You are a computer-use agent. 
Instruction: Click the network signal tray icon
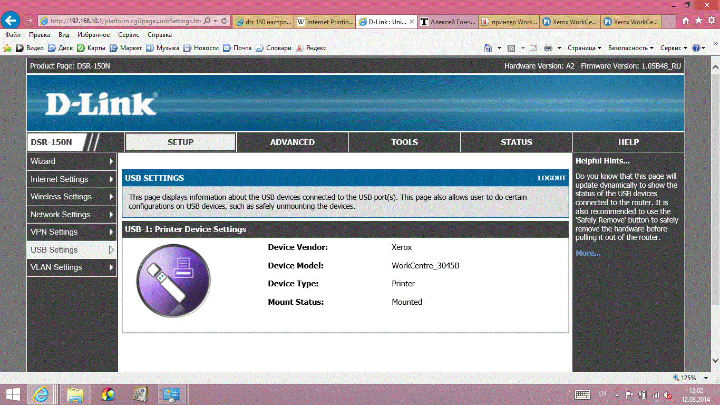point(655,394)
